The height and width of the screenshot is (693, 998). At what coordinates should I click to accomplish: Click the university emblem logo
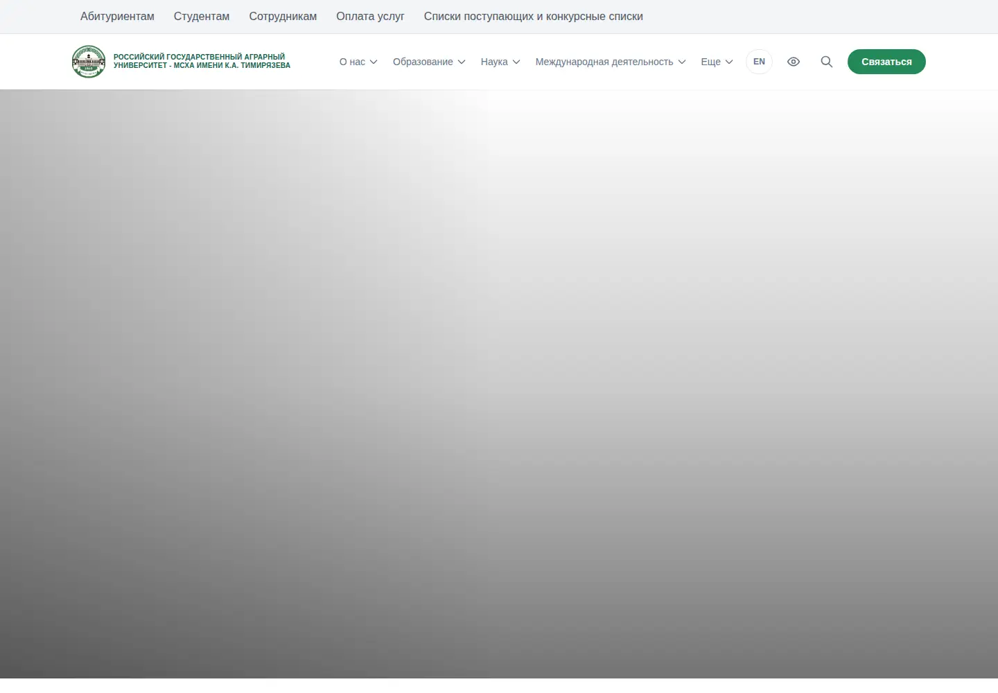point(89,62)
